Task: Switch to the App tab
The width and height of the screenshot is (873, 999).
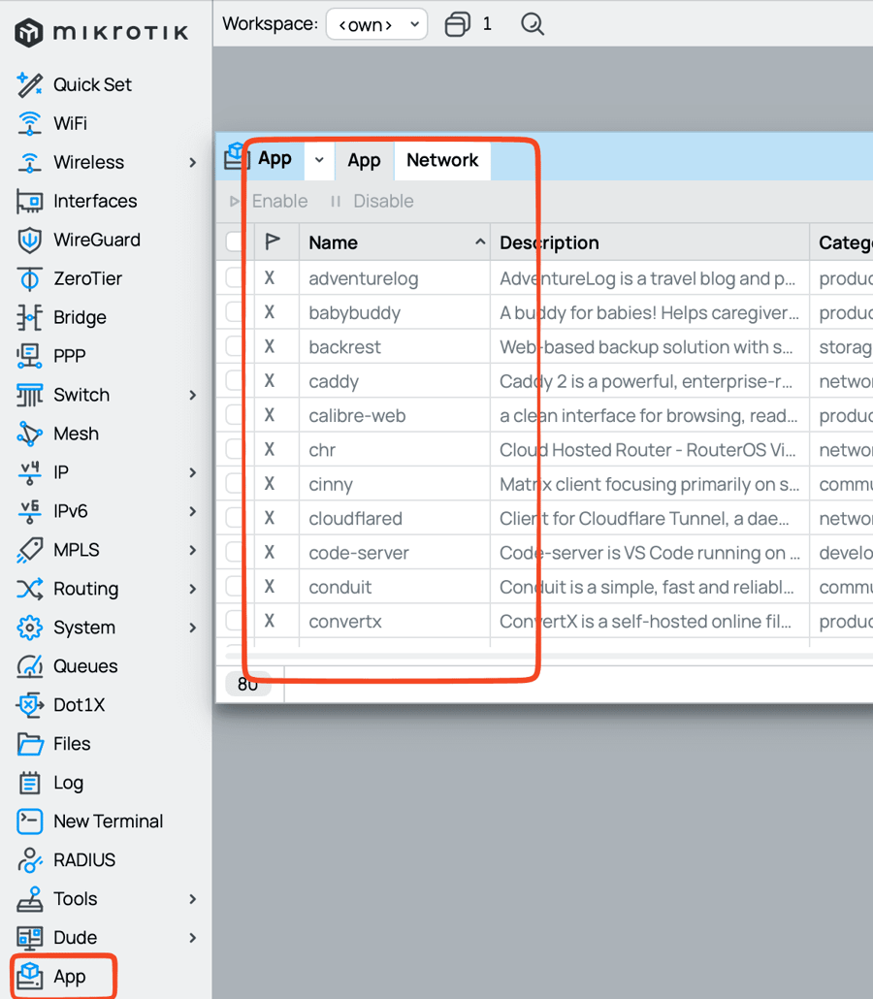Action: pyautogui.click(x=364, y=161)
